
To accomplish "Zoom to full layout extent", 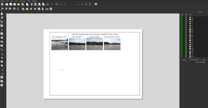I will click(x=14, y=9).
